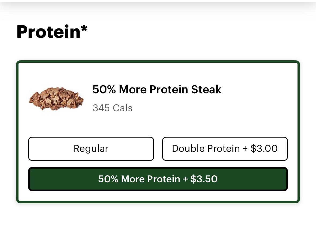
Task: Pick the Double Protein portion button
Action: (225, 149)
